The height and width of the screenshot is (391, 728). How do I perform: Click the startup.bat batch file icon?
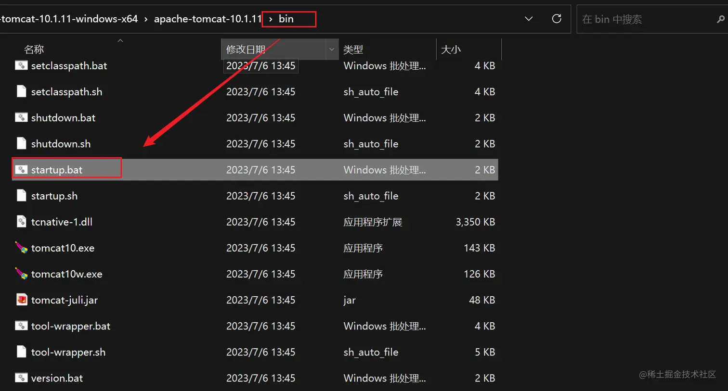click(21, 169)
